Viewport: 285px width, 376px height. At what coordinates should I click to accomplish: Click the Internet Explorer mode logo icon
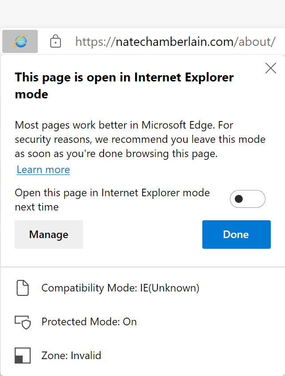[x=19, y=41]
